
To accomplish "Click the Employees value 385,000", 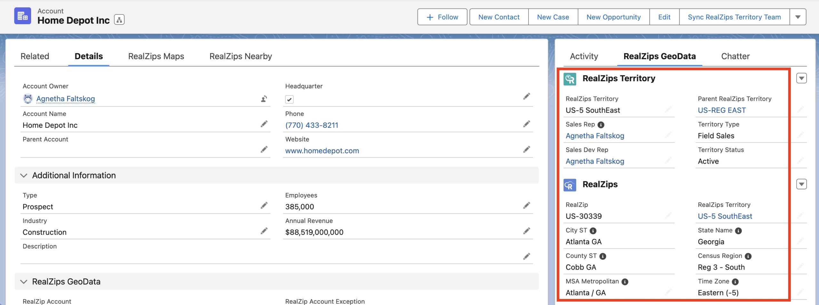I will tap(299, 207).
